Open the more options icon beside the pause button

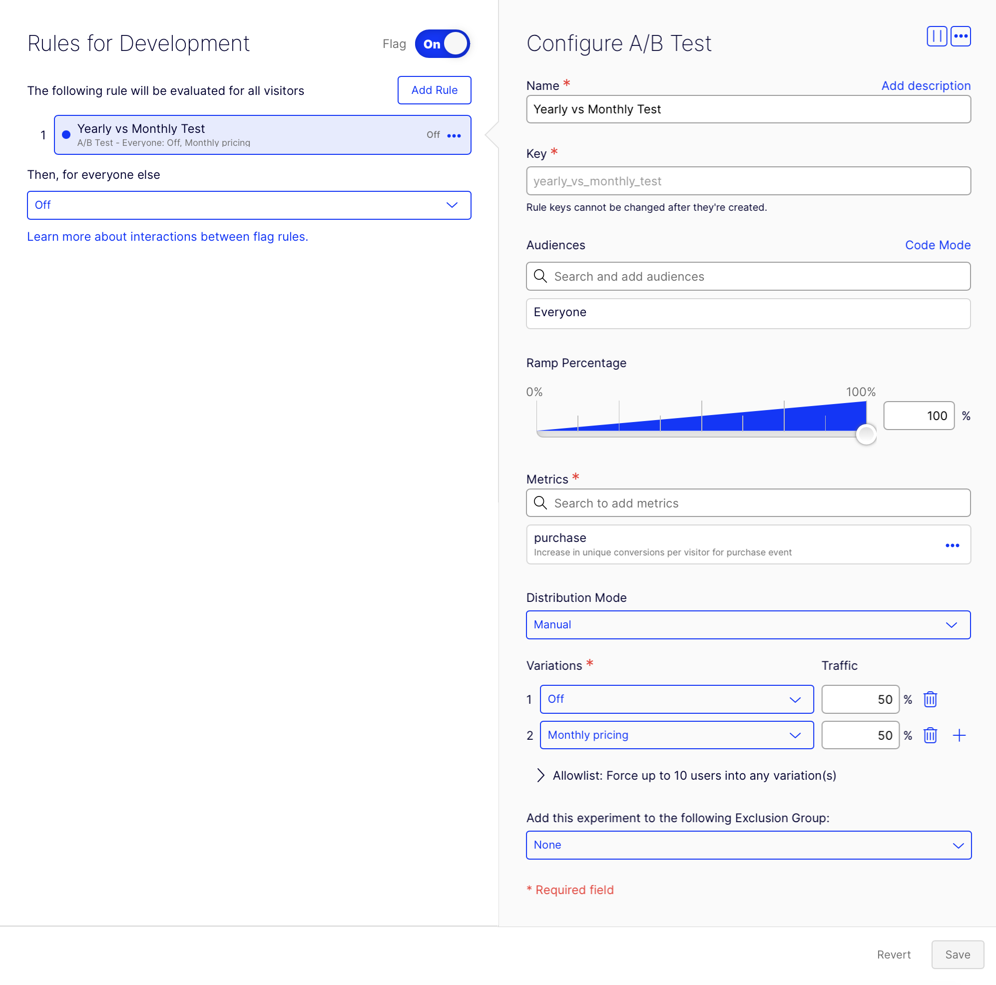click(961, 36)
